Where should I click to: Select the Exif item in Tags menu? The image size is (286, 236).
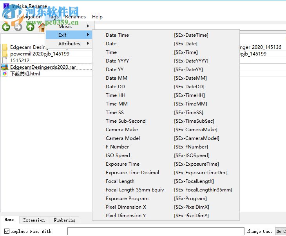pyautogui.click(x=69, y=35)
